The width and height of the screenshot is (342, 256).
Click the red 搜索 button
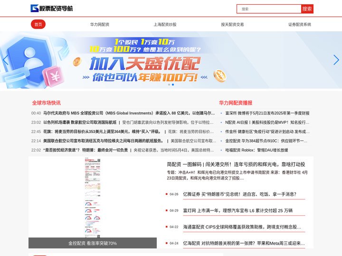click(307, 9)
